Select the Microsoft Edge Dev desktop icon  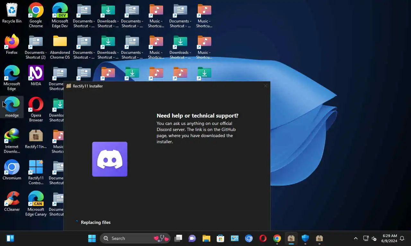(x=60, y=15)
